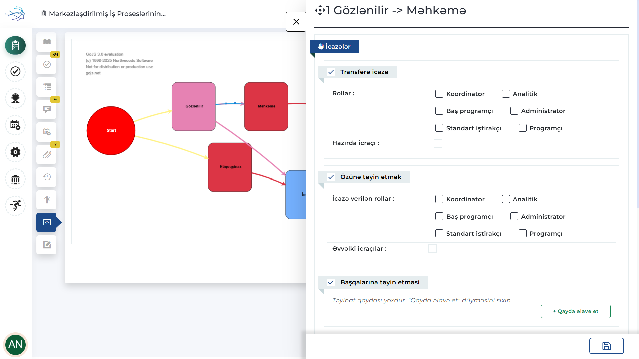639x359 pixels.
Task: Toggle the Transferə icazə checkbox
Action: (x=331, y=72)
